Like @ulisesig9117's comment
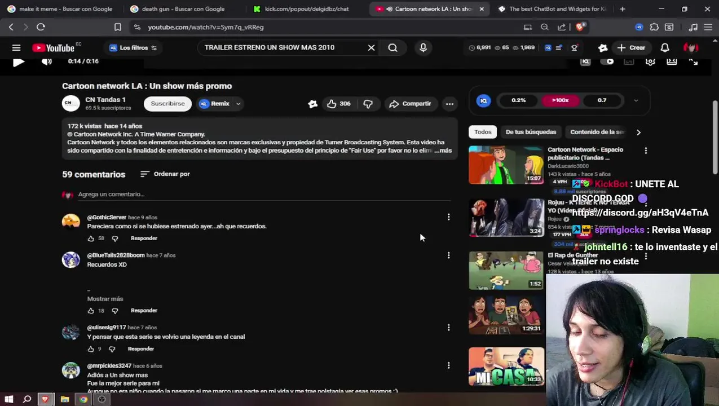Viewport: 719px width, 406px height. 91,349
